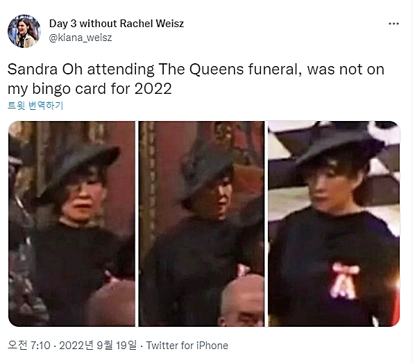Click the red ribbon badge in right photo

345,281
